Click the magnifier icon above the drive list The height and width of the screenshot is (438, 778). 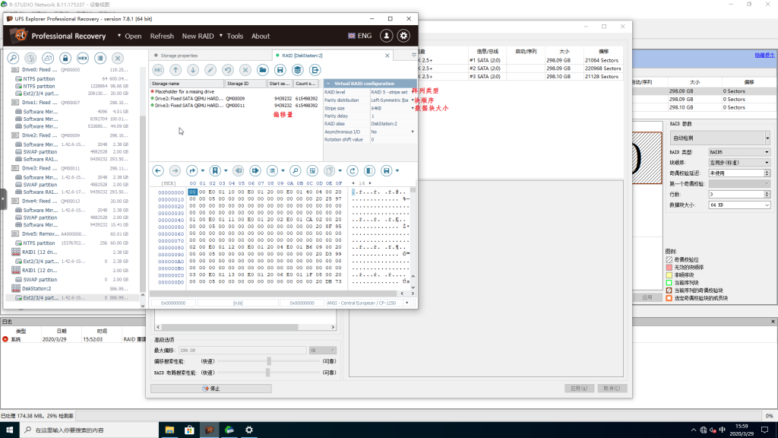pos(13,58)
